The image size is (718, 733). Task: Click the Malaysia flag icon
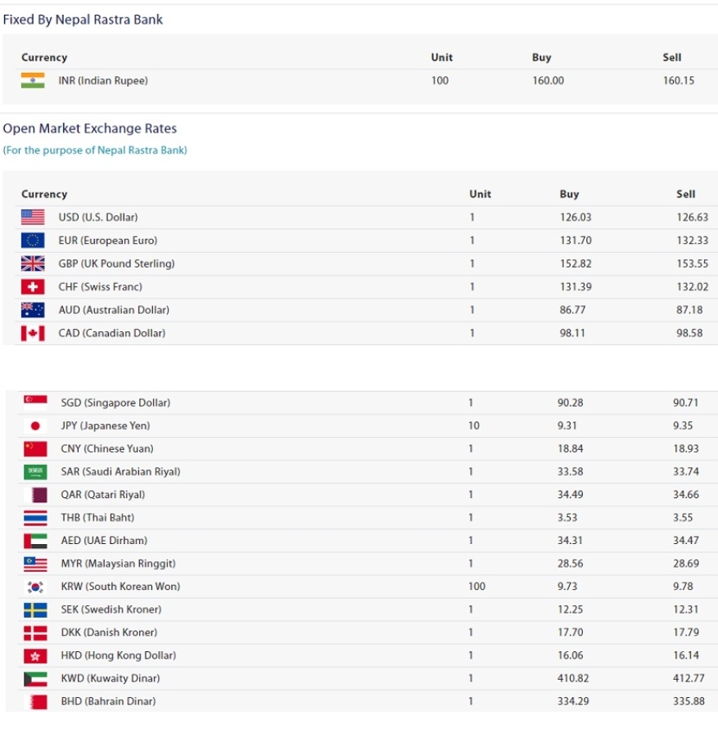click(35, 564)
